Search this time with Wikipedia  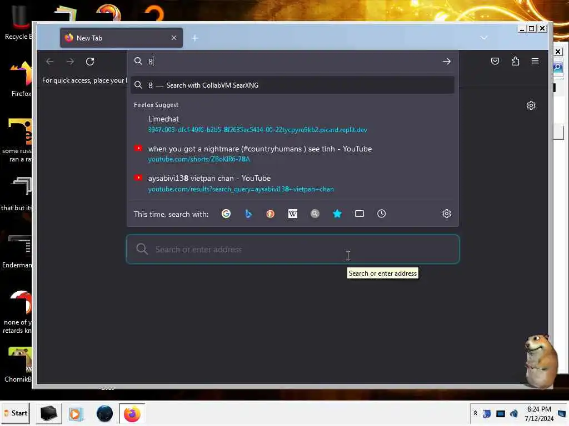(292, 214)
